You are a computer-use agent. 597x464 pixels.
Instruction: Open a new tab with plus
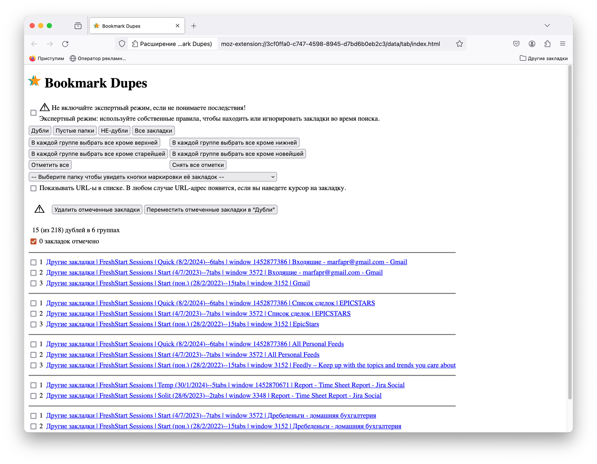click(x=193, y=26)
